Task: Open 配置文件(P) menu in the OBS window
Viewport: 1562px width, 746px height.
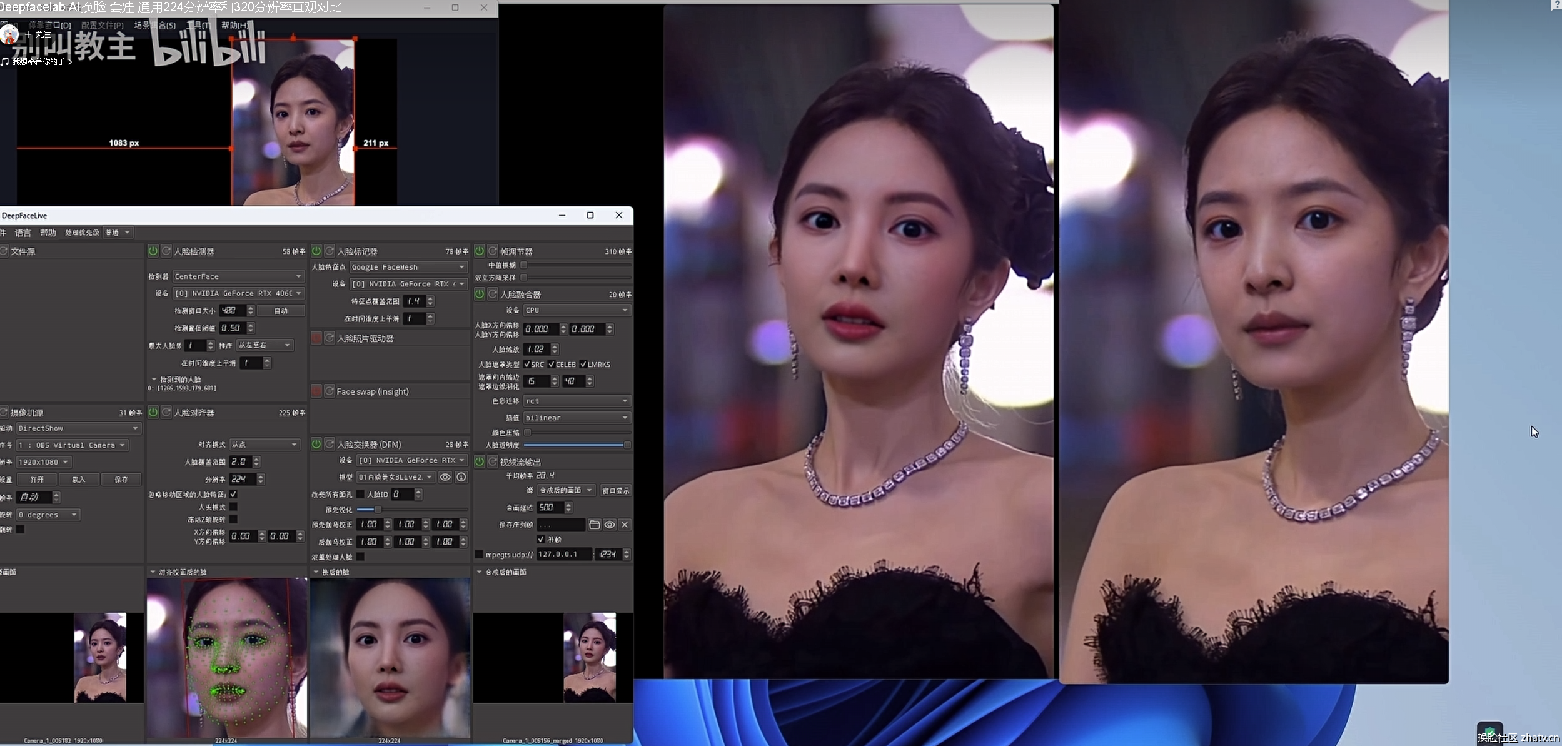Action: pyautogui.click(x=103, y=25)
